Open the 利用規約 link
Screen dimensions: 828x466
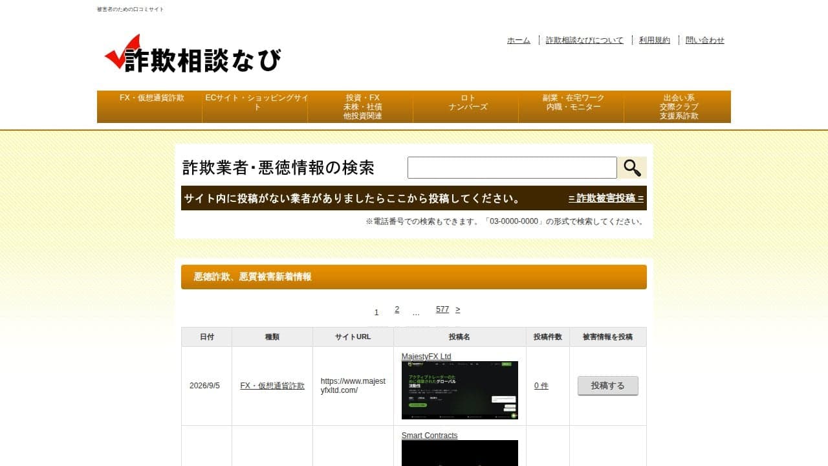(x=655, y=40)
